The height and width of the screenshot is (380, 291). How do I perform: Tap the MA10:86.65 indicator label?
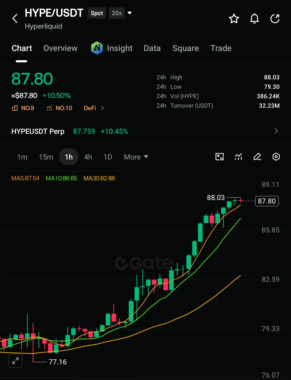click(61, 178)
